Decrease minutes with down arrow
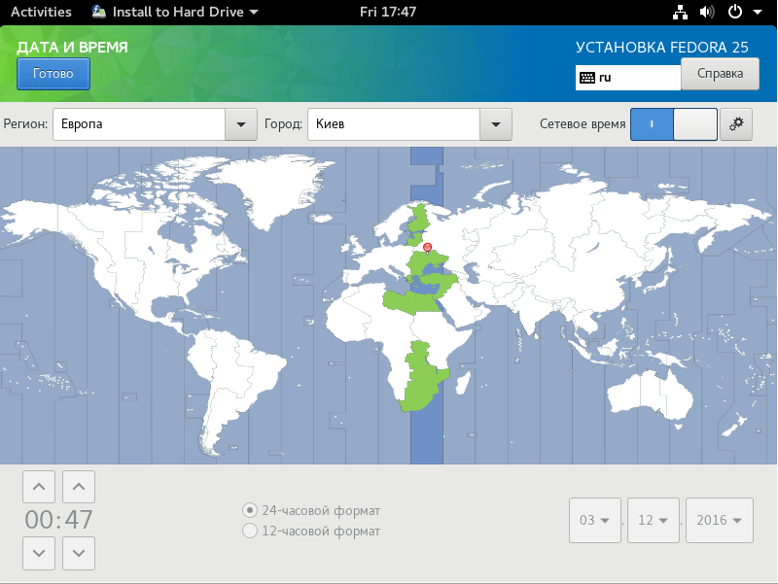Viewport: 778px width, 584px height. 79,553
